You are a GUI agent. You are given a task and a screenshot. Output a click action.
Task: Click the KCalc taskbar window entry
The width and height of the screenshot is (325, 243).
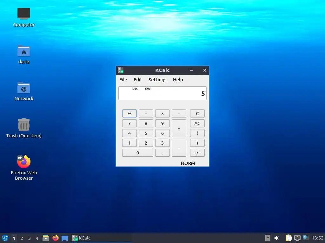click(101, 238)
